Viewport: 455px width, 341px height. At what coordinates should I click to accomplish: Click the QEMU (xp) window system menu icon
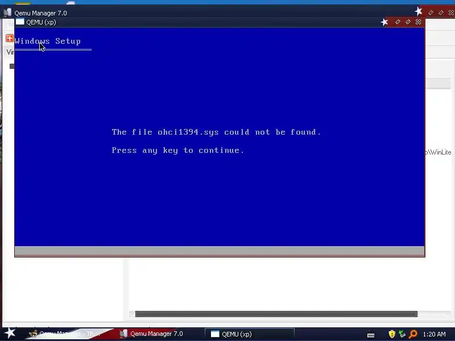[20, 22]
